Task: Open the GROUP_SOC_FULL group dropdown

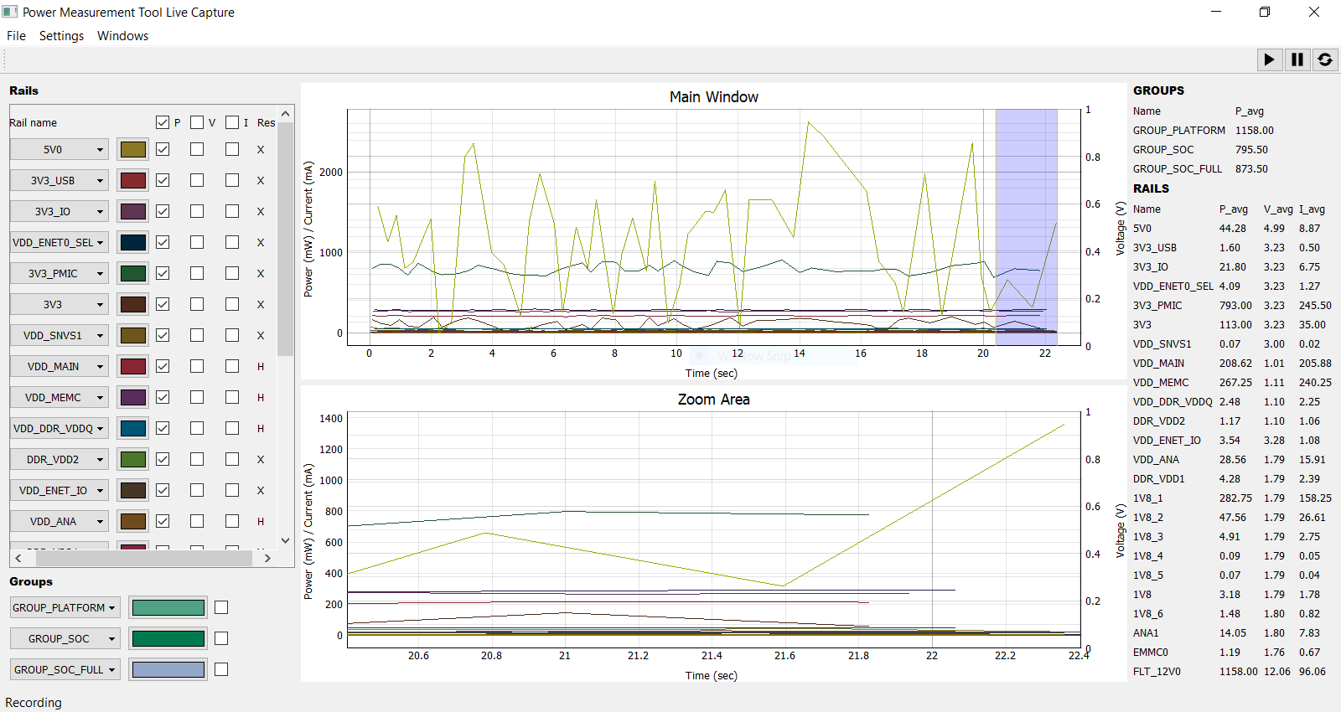Action: (65, 669)
